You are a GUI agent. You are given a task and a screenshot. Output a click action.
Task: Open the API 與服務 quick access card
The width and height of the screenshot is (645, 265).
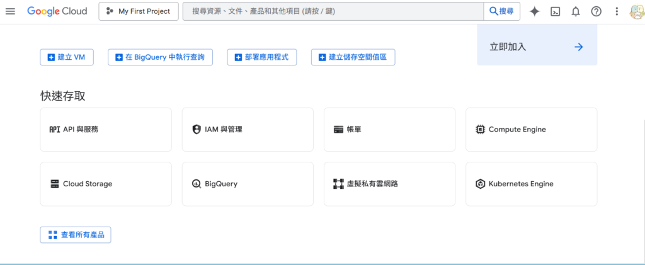point(106,130)
